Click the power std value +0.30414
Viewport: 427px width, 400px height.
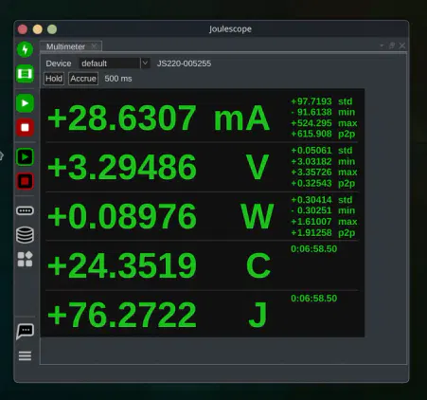(x=311, y=200)
